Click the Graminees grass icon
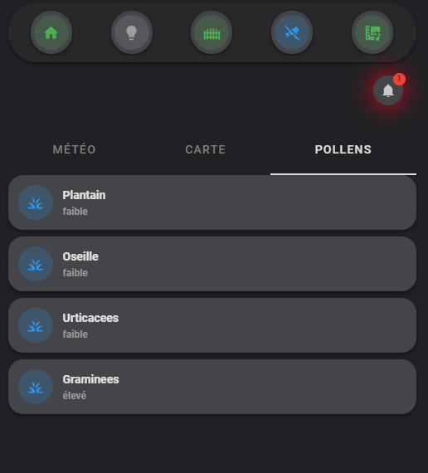 36,387
